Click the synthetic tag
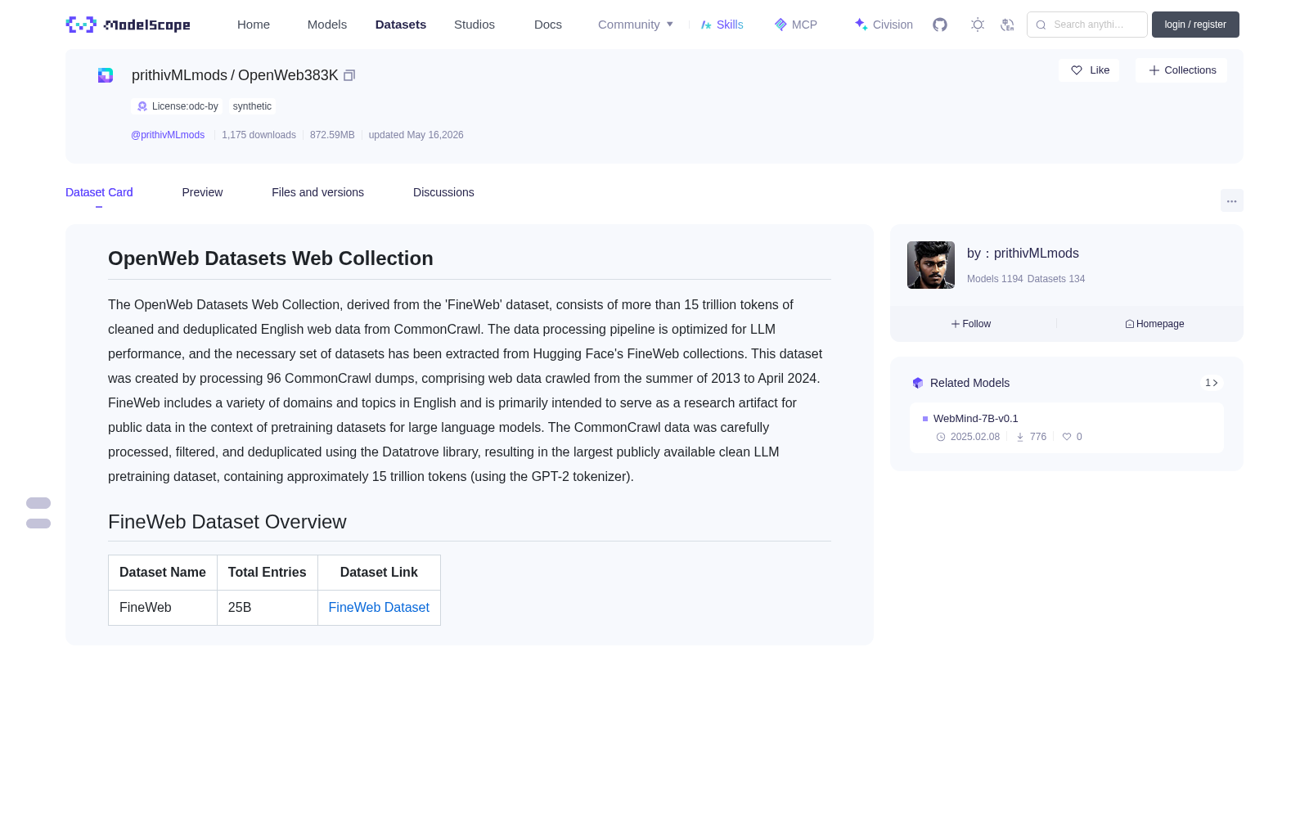 click(x=252, y=106)
